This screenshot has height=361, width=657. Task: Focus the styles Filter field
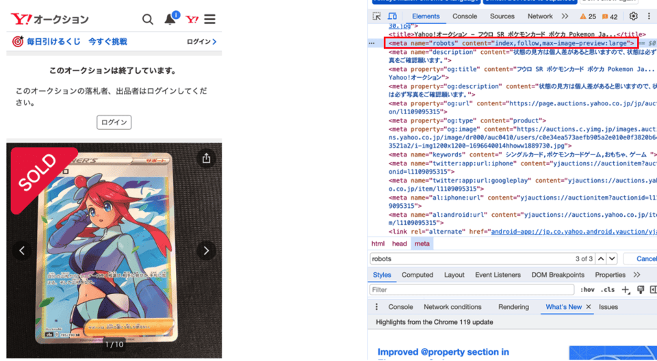pos(472,290)
